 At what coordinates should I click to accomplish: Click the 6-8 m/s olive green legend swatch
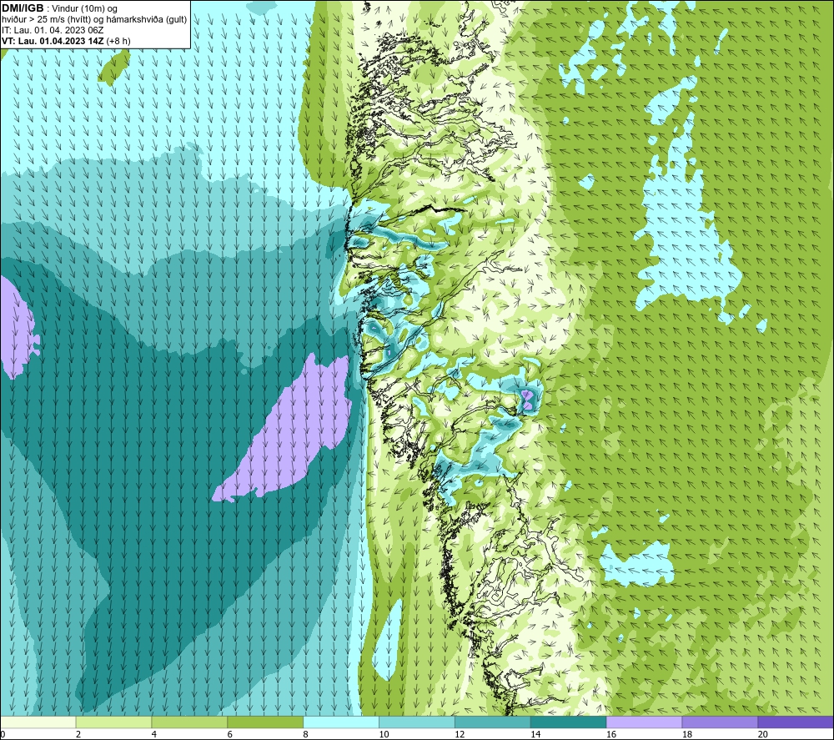[265, 722]
